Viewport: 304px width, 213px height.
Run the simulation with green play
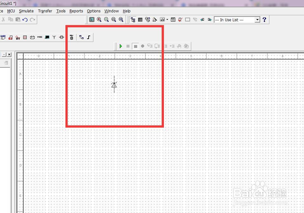coord(121,46)
